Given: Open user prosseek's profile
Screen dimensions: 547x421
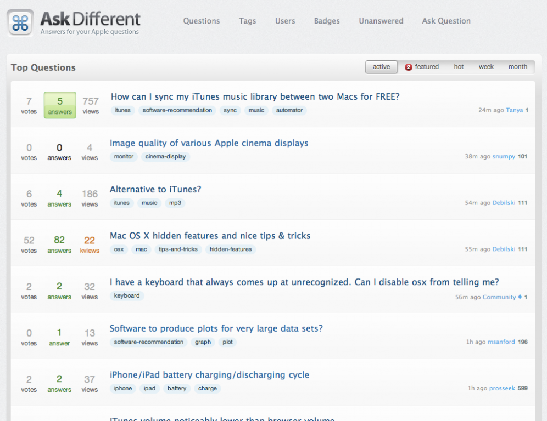Looking at the screenshot, I should pos(502,388).
